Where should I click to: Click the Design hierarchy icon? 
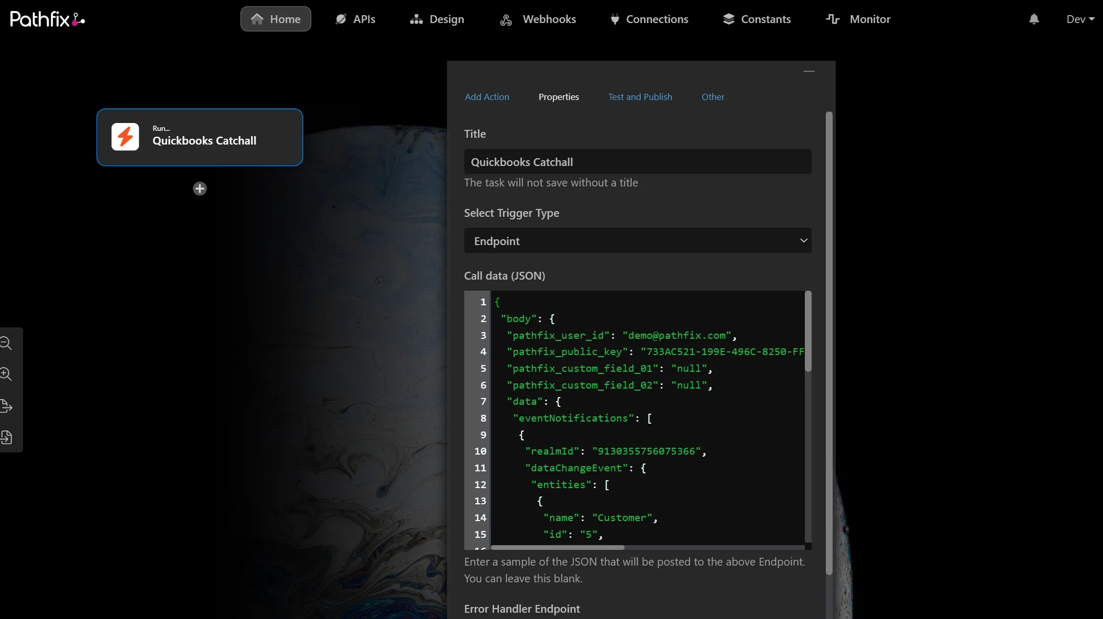[416, 19]
